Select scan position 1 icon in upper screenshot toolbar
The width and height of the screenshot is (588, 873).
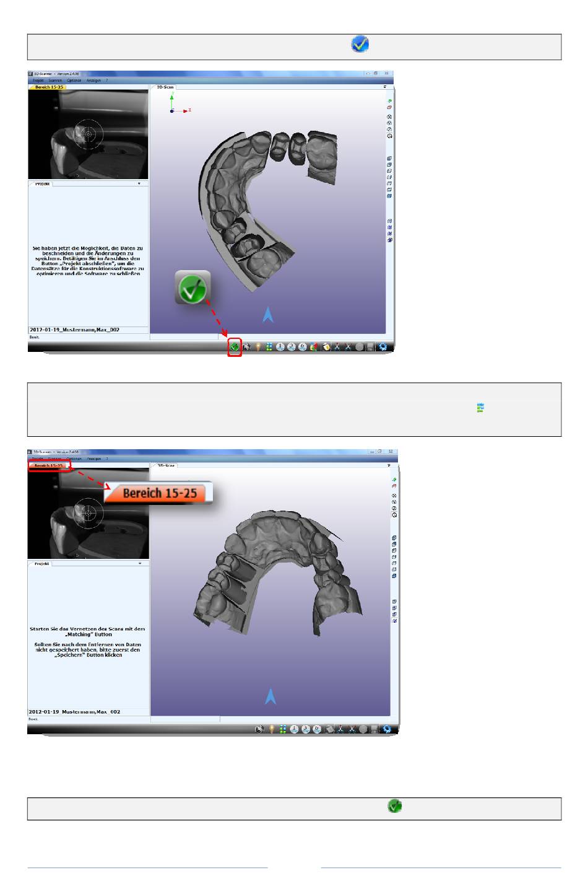[280, 347]
